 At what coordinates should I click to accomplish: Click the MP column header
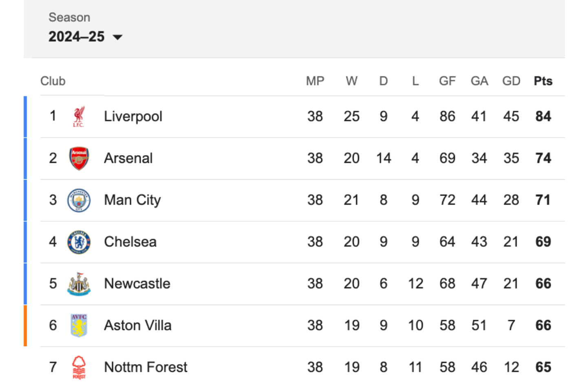[x=315, y=81]
